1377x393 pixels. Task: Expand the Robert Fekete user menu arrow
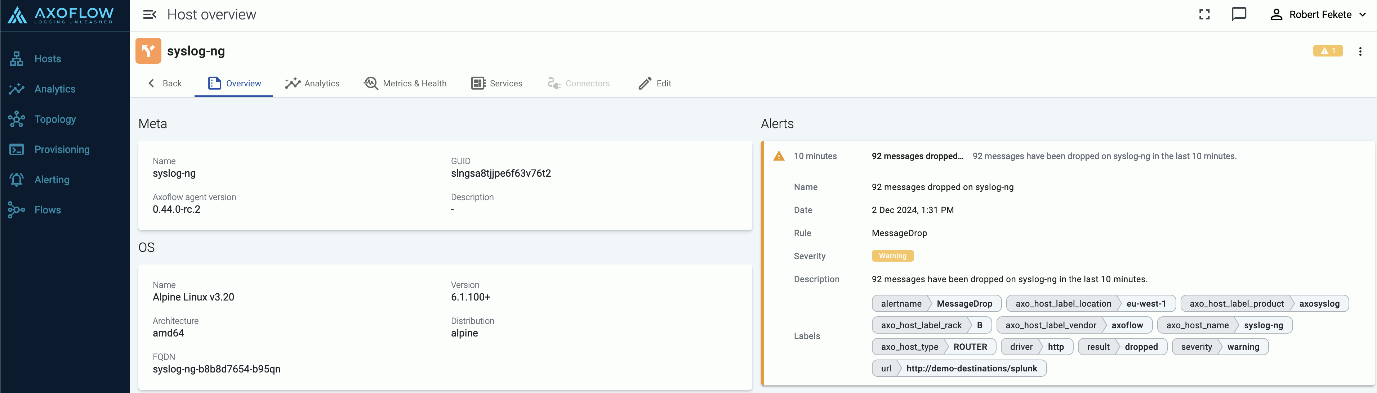click(x=1363, y=14)
